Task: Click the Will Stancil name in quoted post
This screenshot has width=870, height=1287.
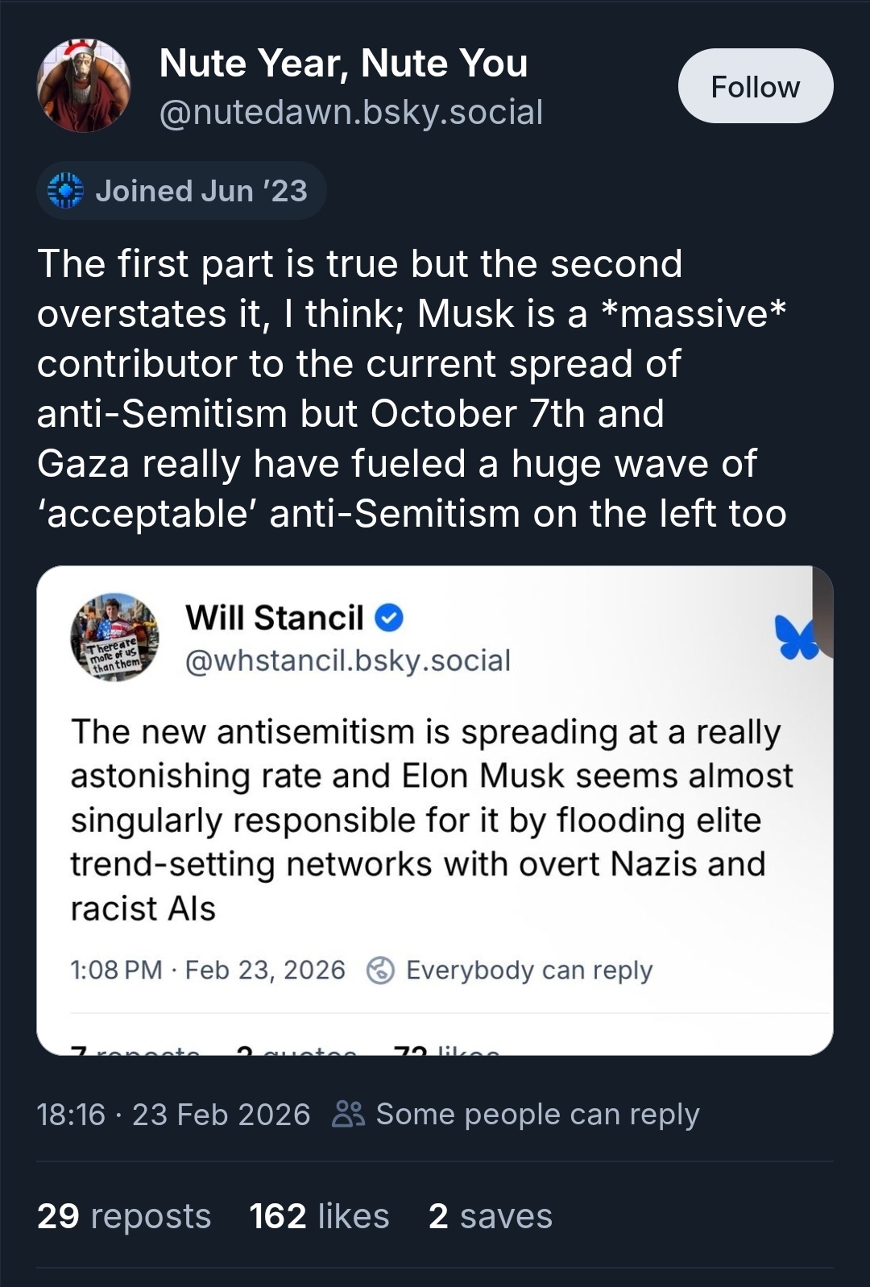Action: click(x=275, y=618)
